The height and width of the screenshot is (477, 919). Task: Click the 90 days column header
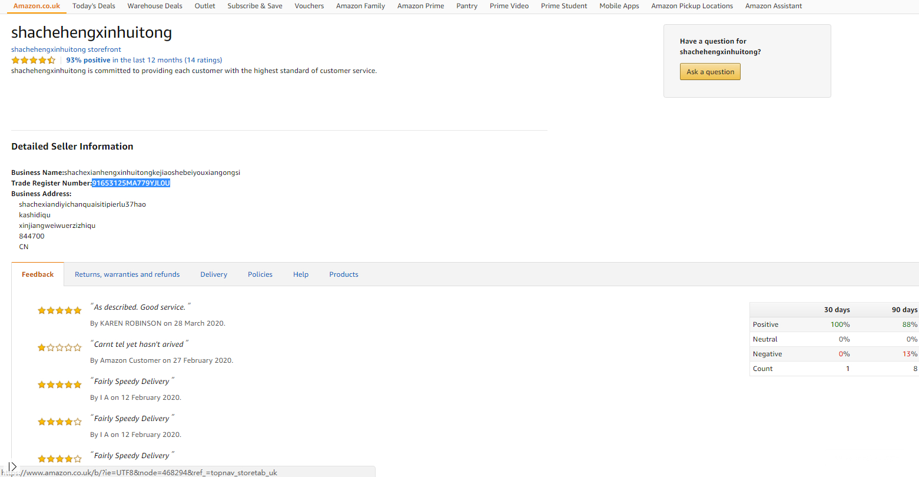(x=905, y=310)
